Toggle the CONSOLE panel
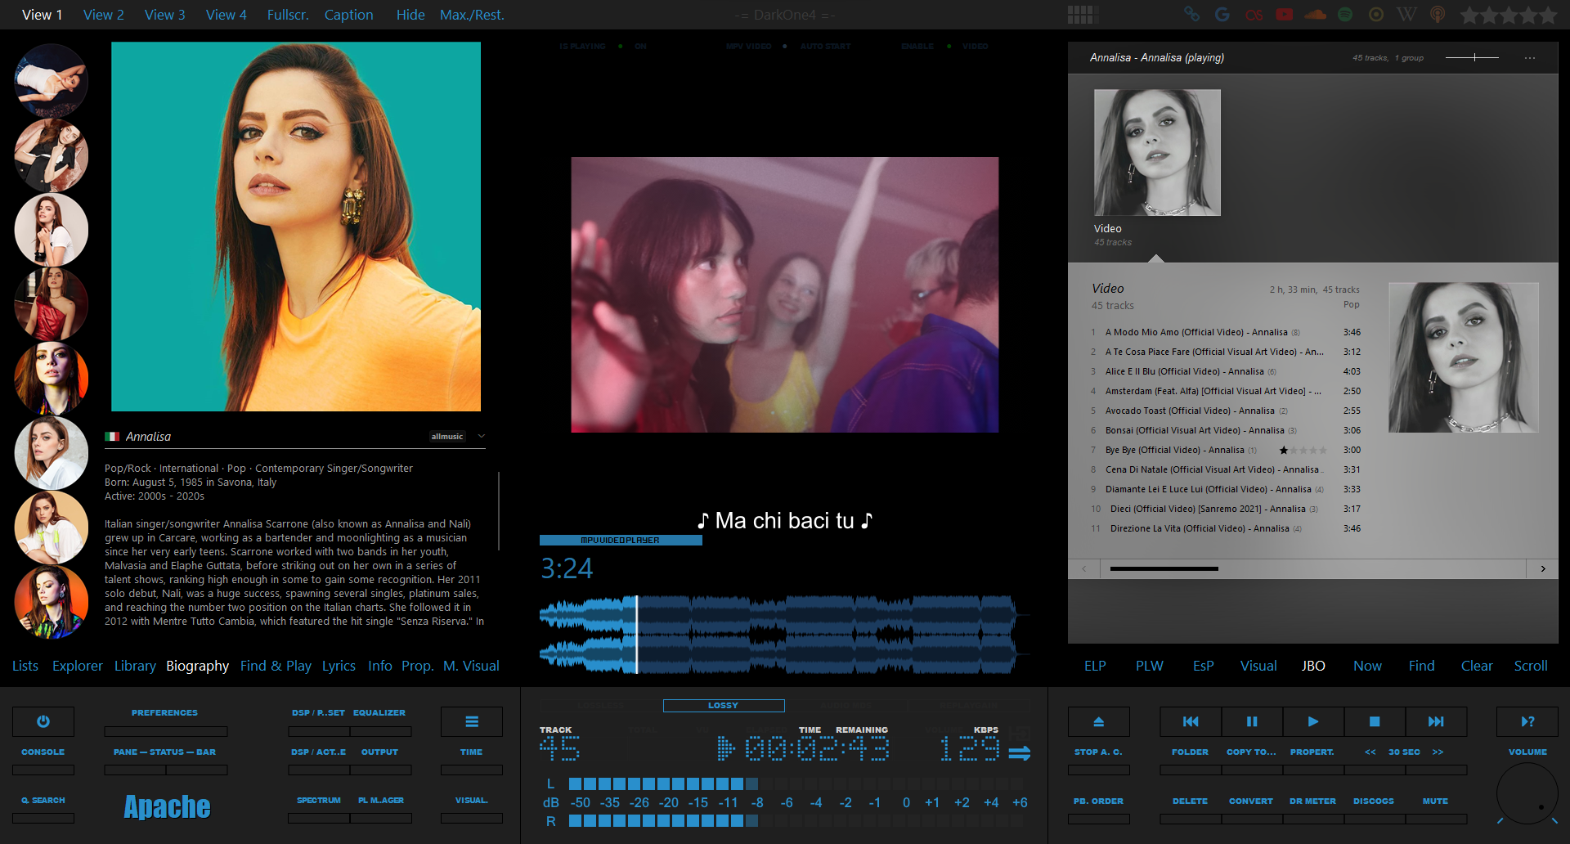1570x844 pixels. point(43,752)
